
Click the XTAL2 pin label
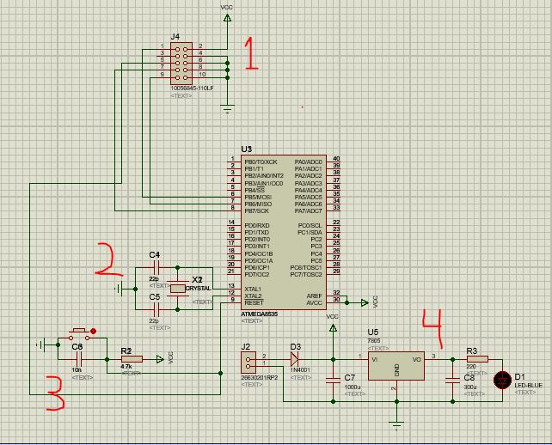[x=253, y=296]
